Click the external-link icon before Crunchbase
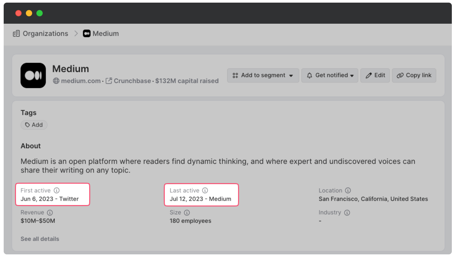455x257 pixels. [x=109, y=81]
